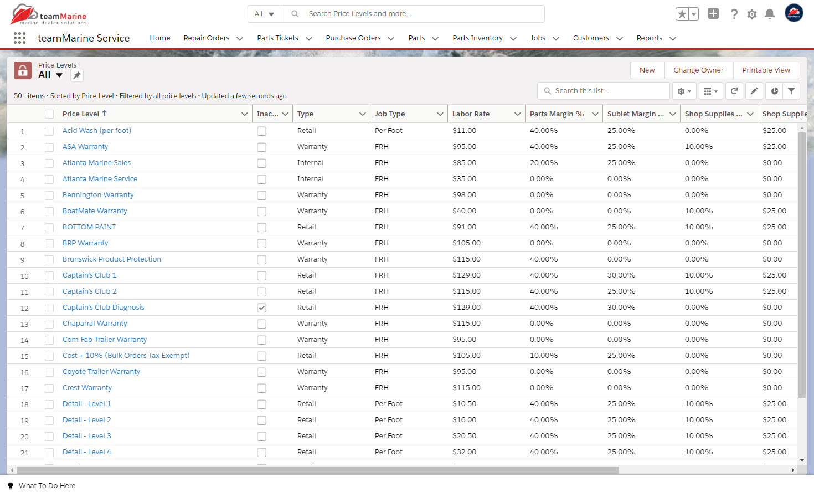Expand the Repair Orders nav dropdown

click(240, 38)
